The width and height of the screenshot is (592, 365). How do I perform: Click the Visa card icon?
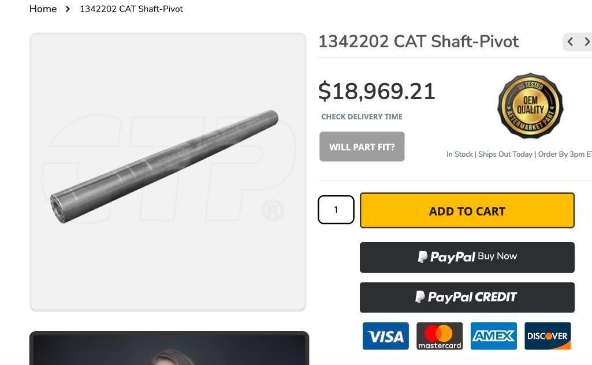[x=385, y=336]
